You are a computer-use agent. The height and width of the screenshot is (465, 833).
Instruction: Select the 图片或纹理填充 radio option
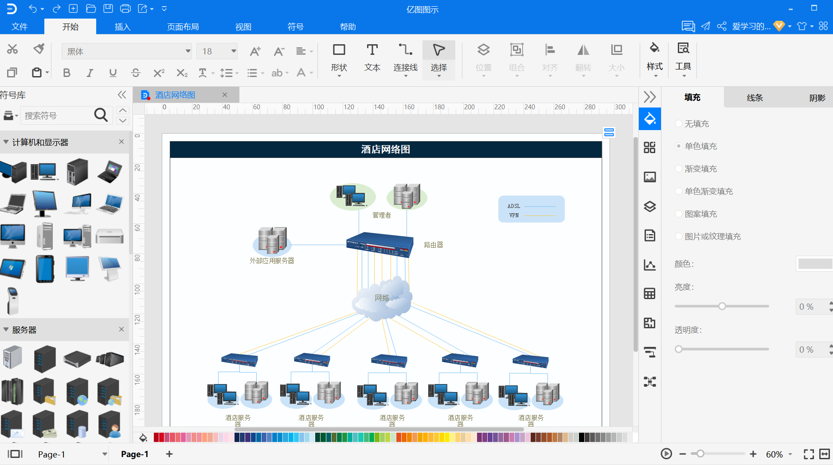(678, 236)
